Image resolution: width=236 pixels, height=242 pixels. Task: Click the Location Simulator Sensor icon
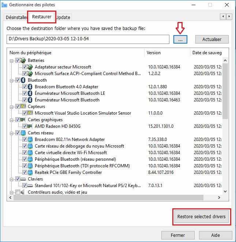pyautogui.click(x=30, y=113)
